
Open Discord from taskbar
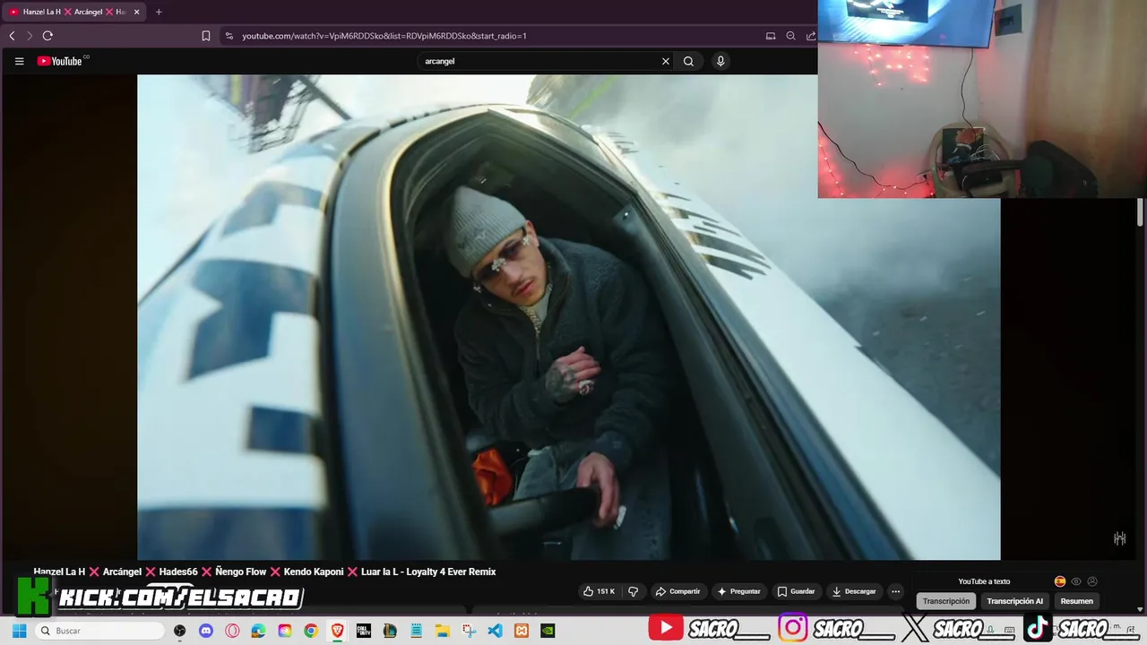coord(206,631)
